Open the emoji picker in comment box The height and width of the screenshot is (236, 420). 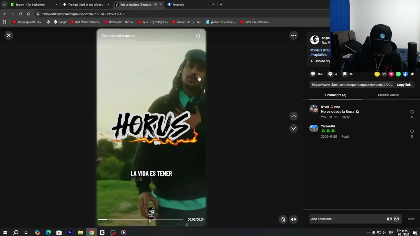click(x=396, y=219)
